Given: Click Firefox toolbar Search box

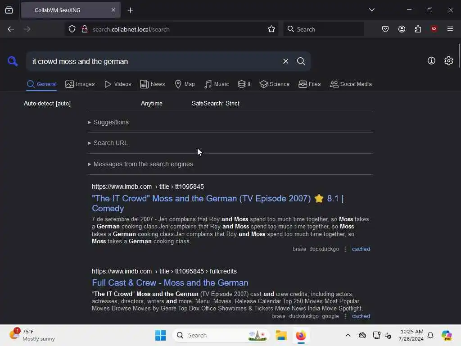Looking at the screenshot, I should click(x=324, y=29).
